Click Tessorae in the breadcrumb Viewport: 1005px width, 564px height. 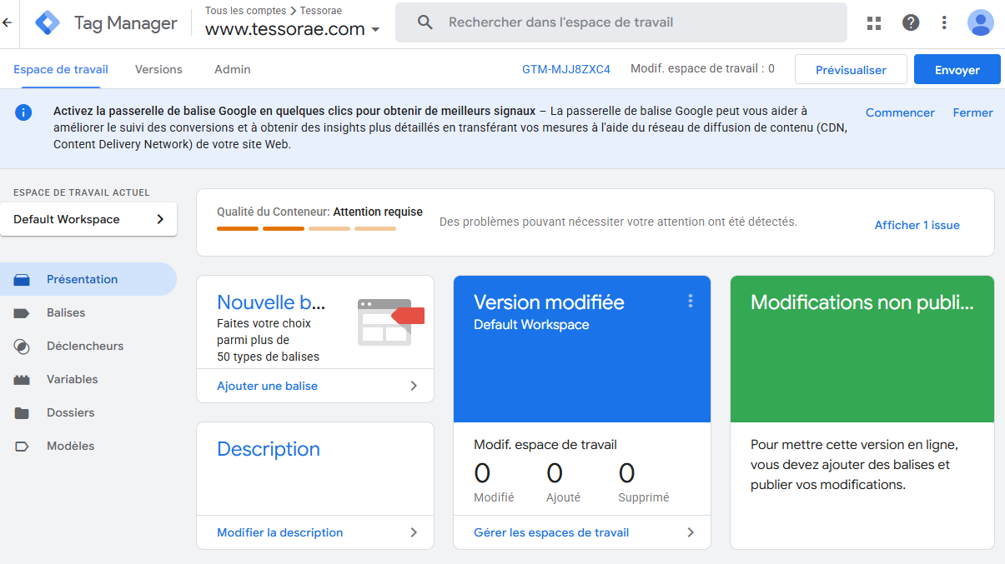321,11
